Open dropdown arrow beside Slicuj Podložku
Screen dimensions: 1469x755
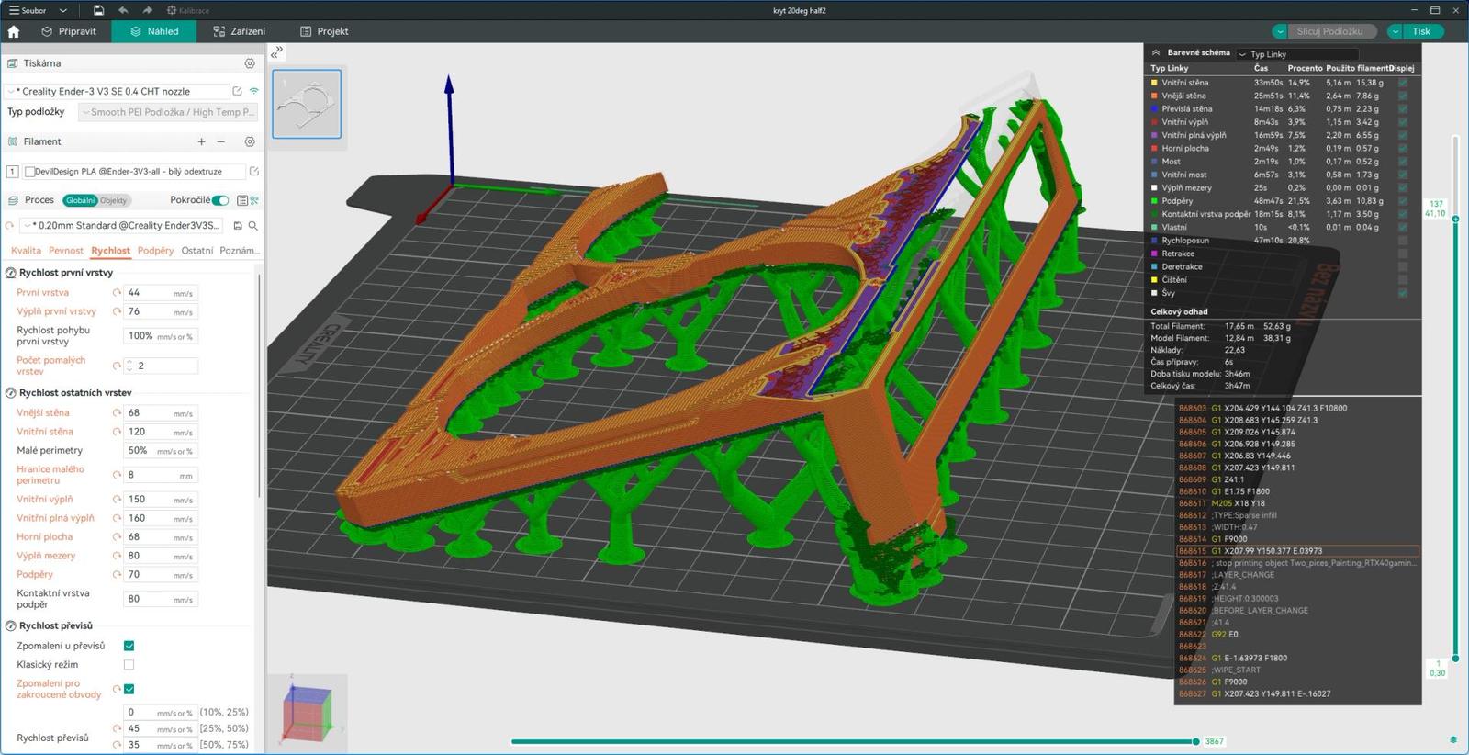tap(1280, 31)
